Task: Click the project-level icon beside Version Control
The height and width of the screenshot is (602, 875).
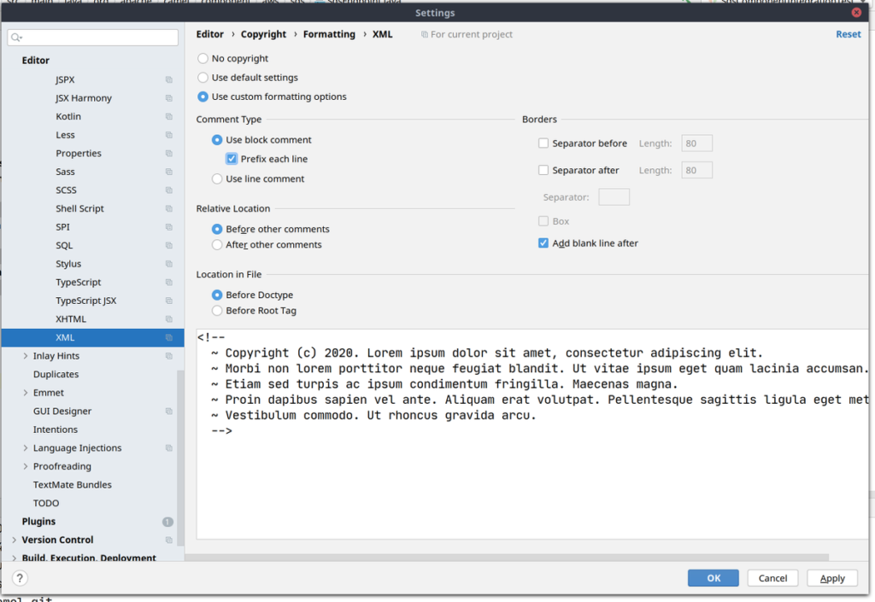Action: (x=169, y=540)
